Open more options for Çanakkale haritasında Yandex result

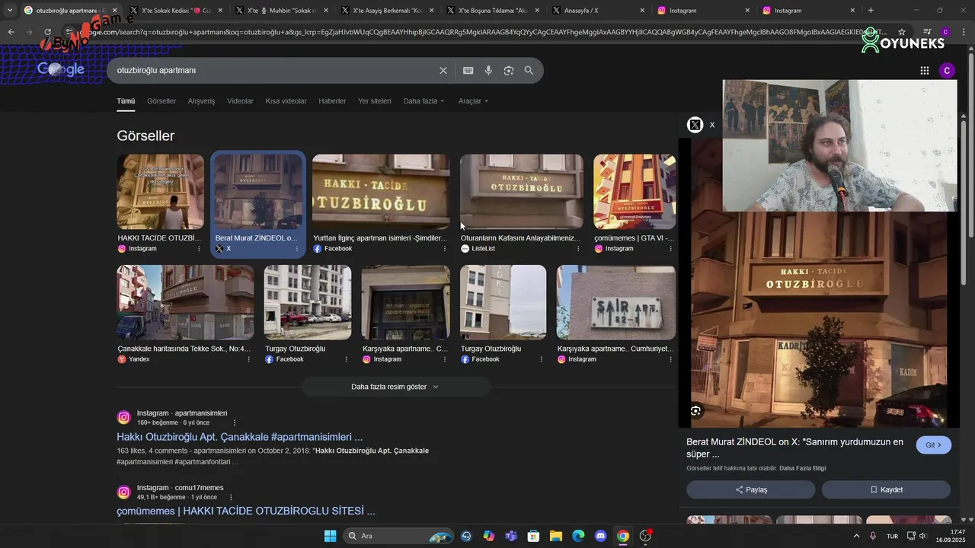click(248, 359)
